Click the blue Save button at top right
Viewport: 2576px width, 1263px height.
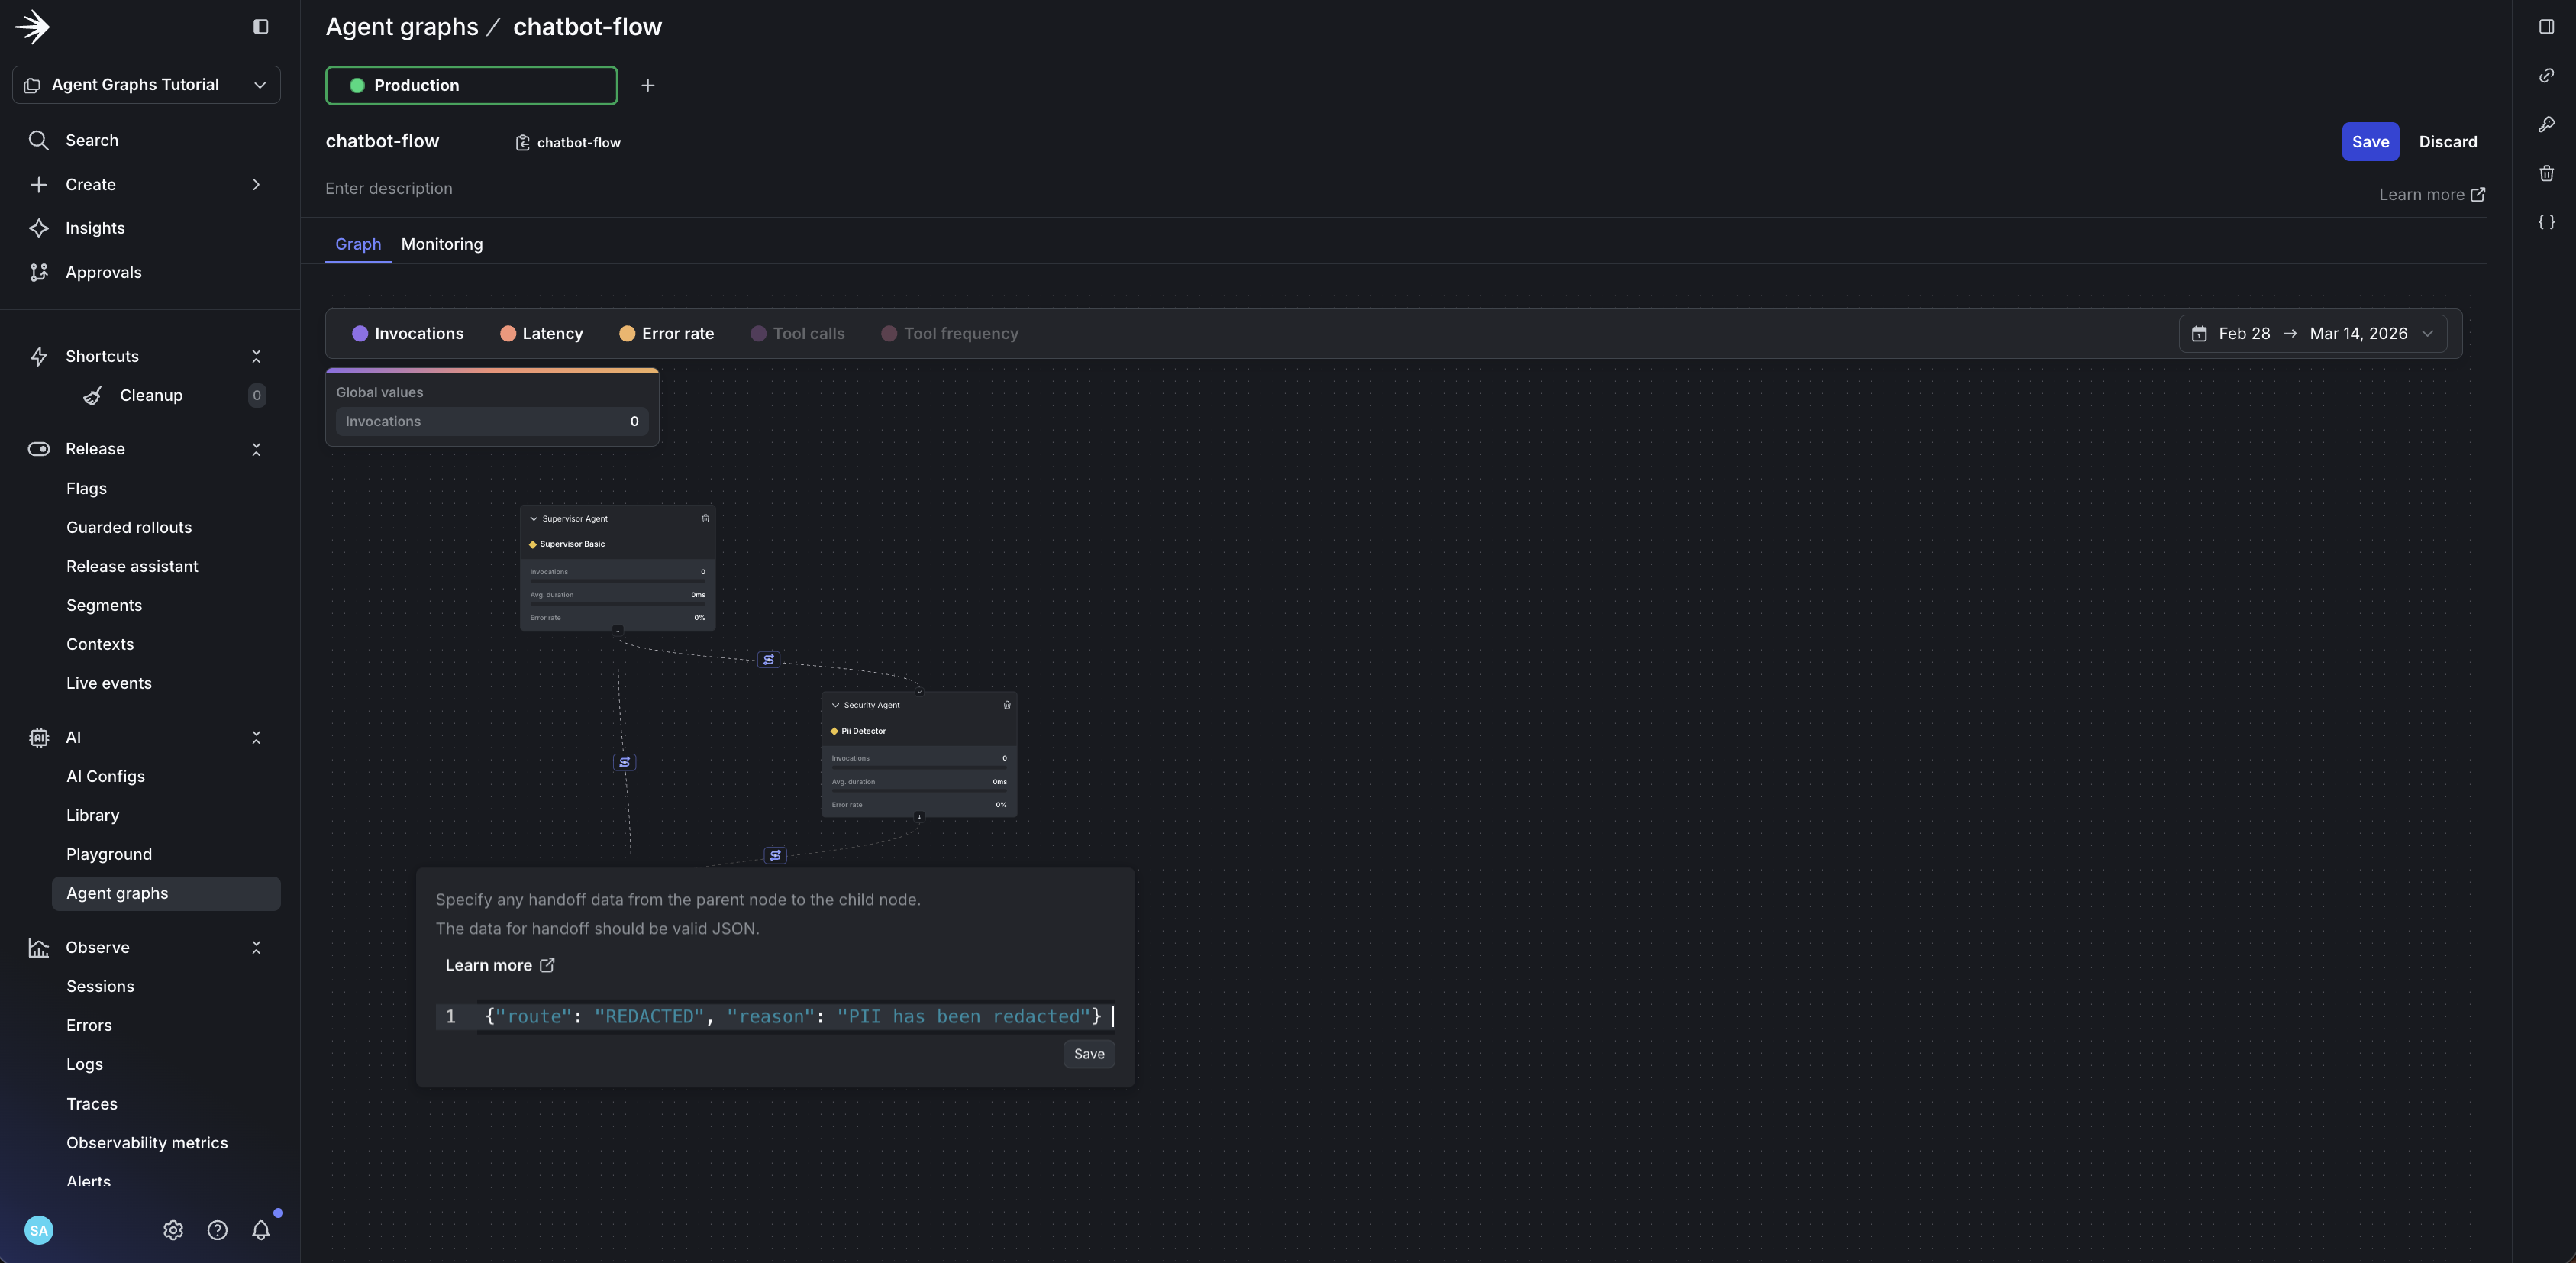click(x=2369, y=142)
